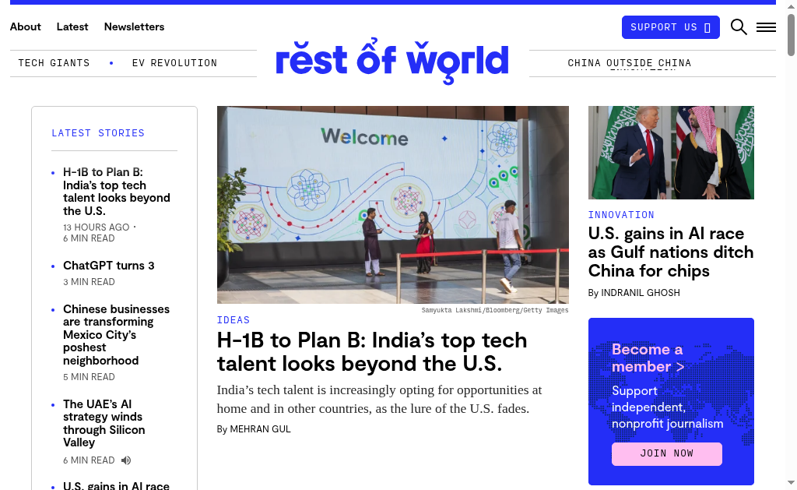This screenshot has height=490, width=797.
Task: Open the ChatGPT turns 3 story
Action: click(x=109, y=266)
